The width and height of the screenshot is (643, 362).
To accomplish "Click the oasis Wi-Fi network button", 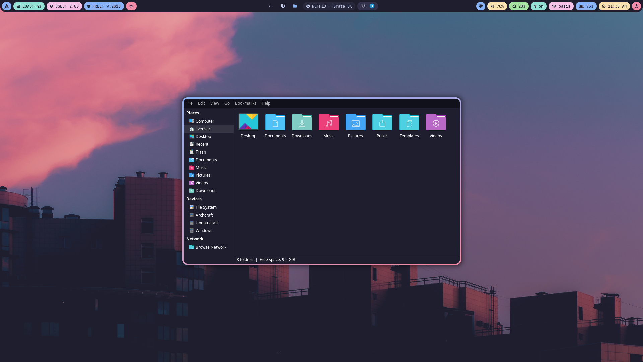I will point(561,6).
